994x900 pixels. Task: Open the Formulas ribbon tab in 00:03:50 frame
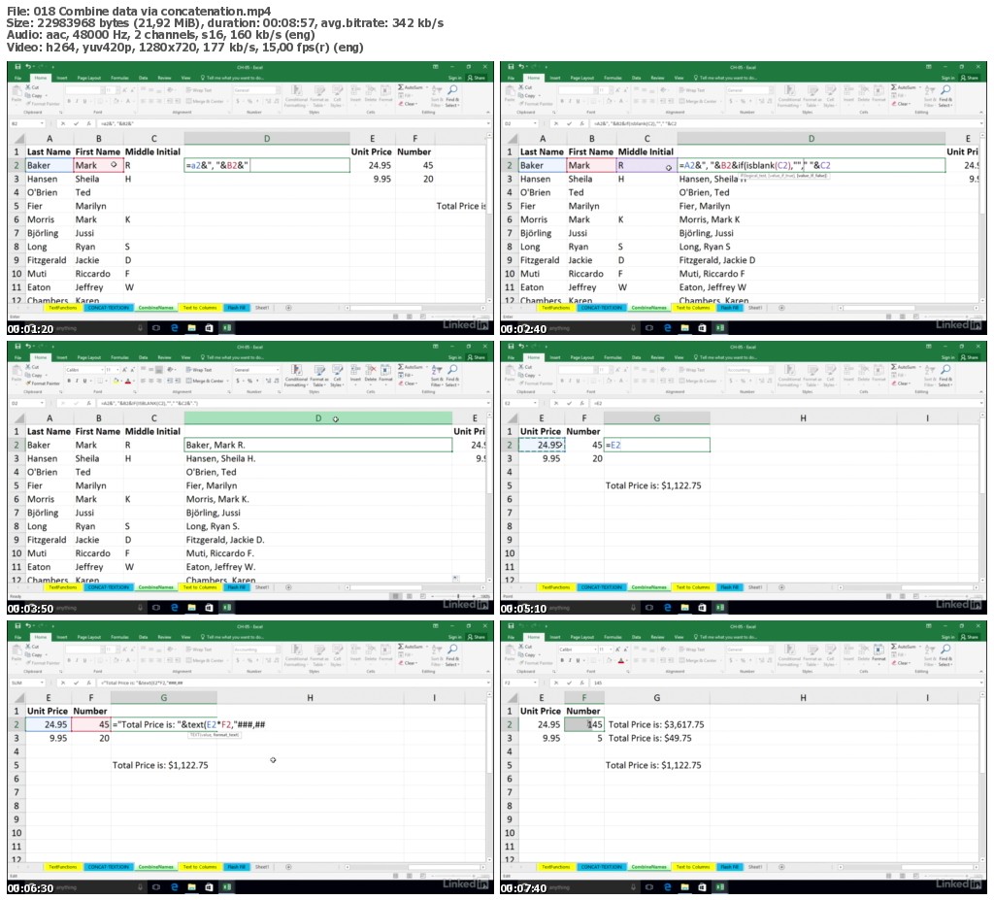click(x=119, y=357)
